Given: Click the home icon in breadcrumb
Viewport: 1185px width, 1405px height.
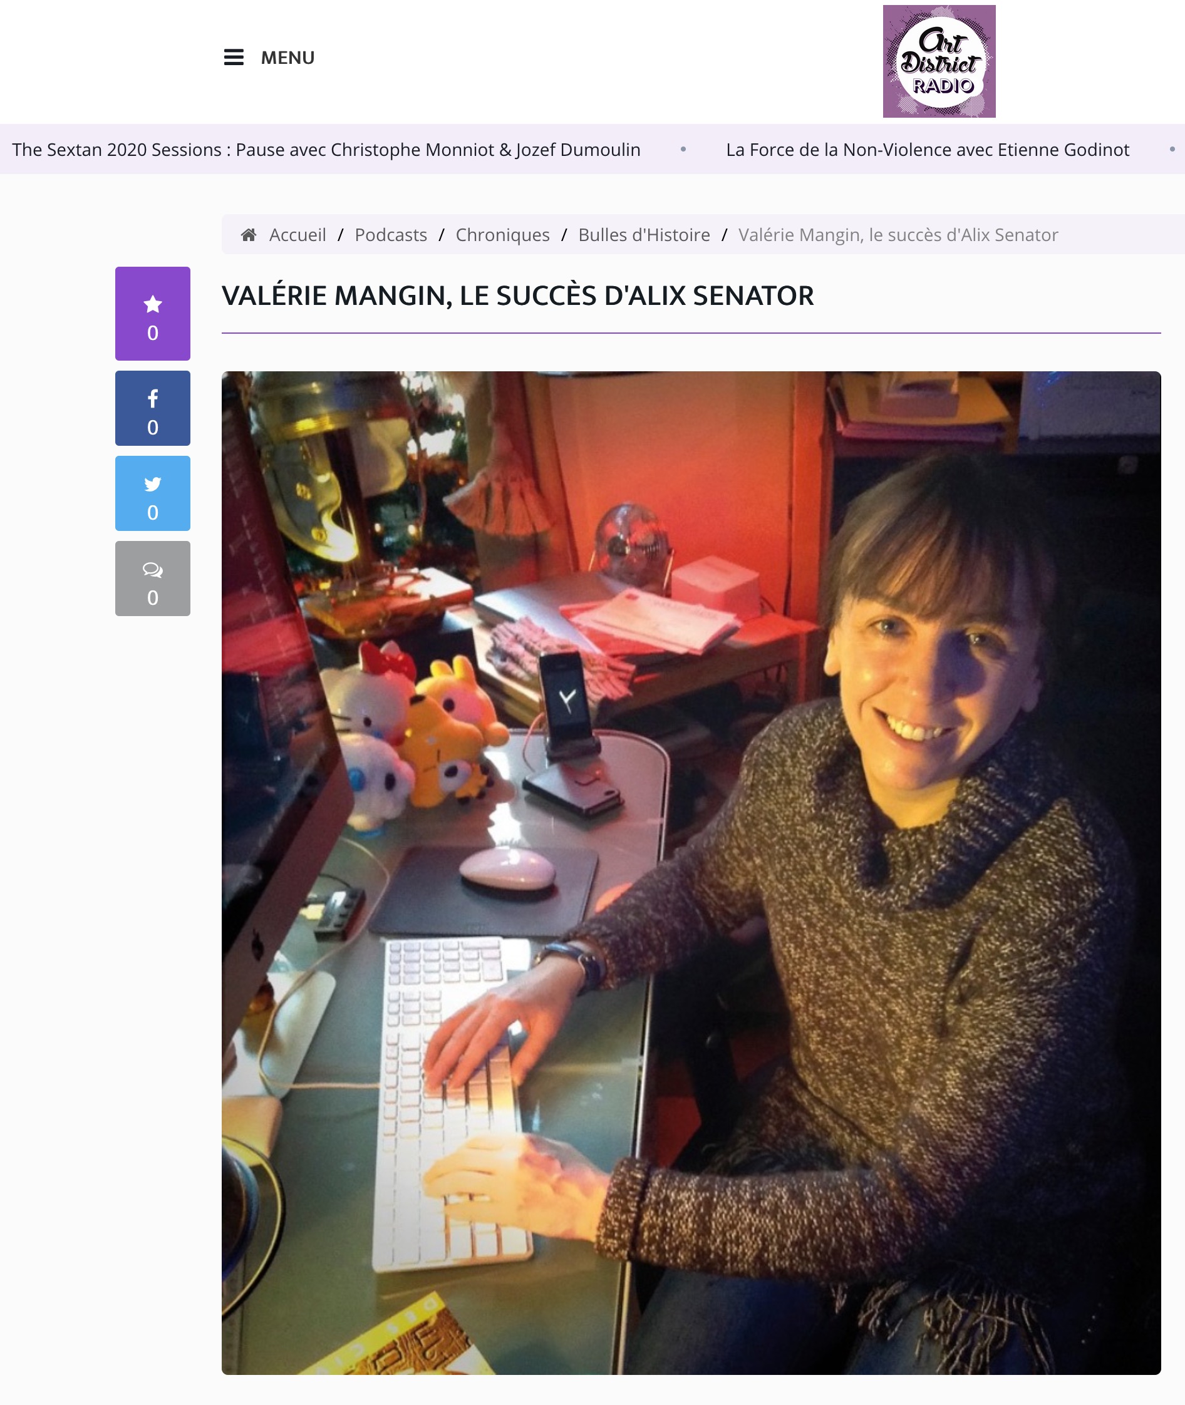Looking at the screenshot, I should [249, 235].
